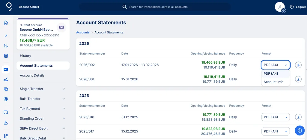The image size is (307, 140).
Task: Open the cards icon in the left rail
Action: coord(6,89)
